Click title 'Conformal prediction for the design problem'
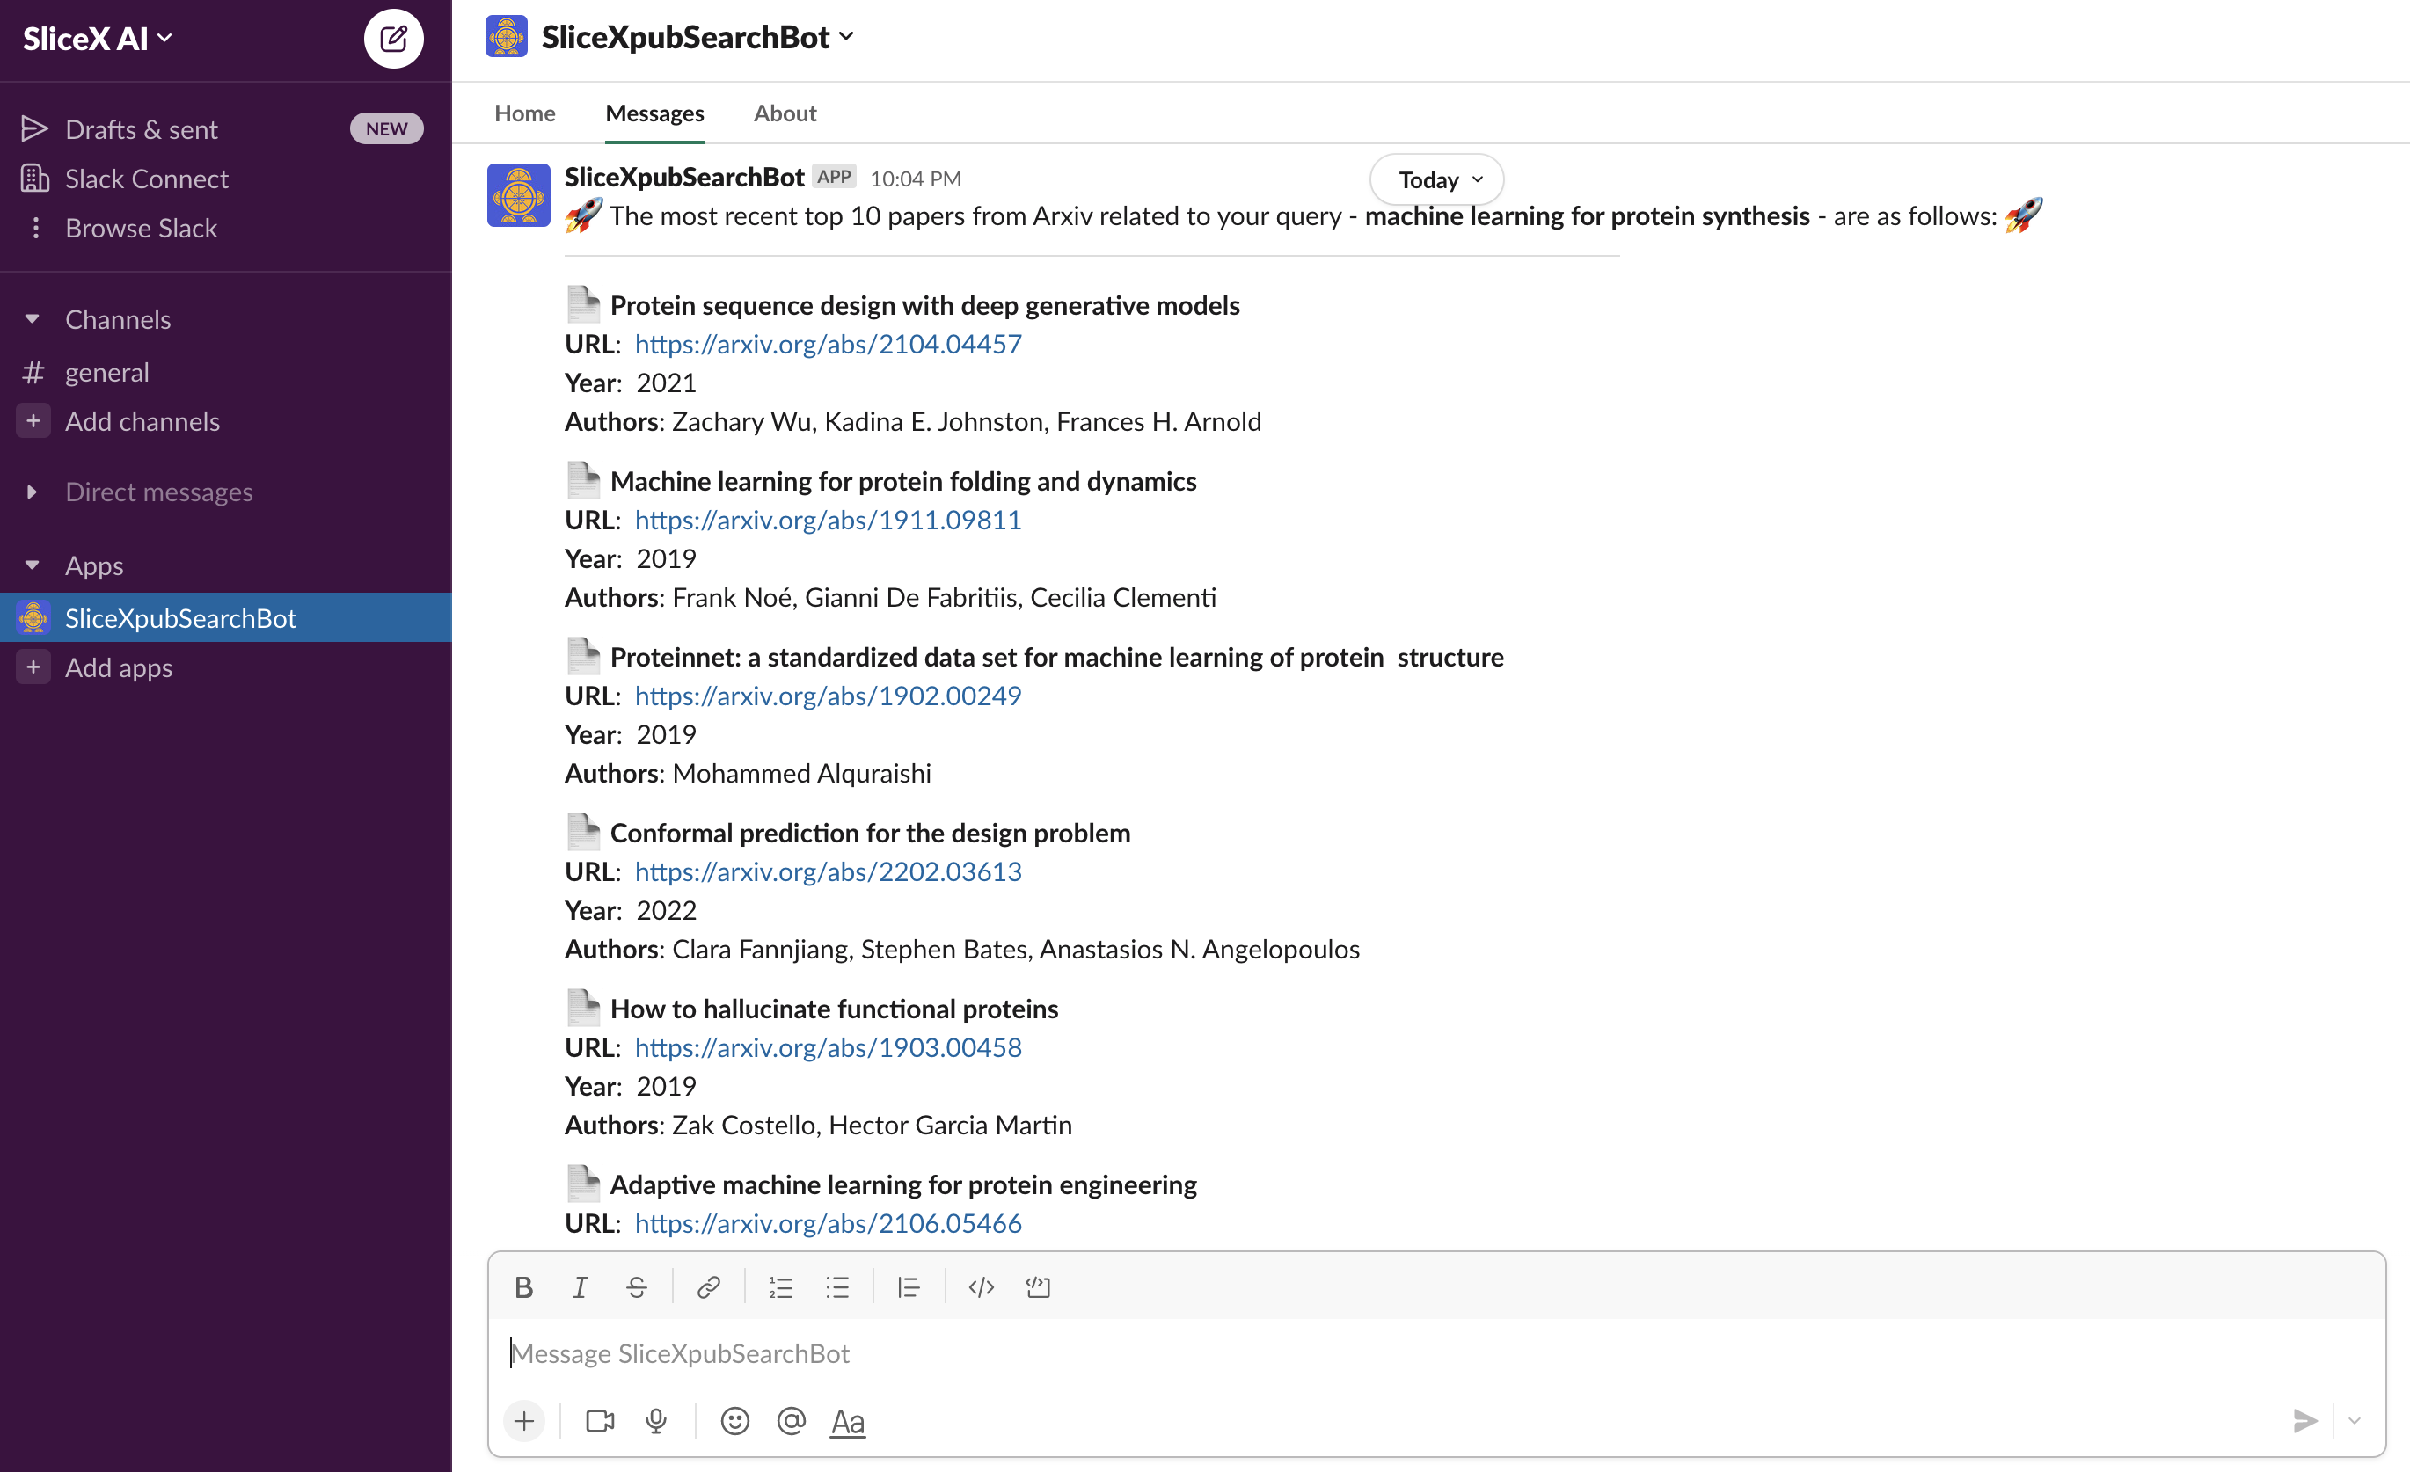 click(x=871, y=834)
